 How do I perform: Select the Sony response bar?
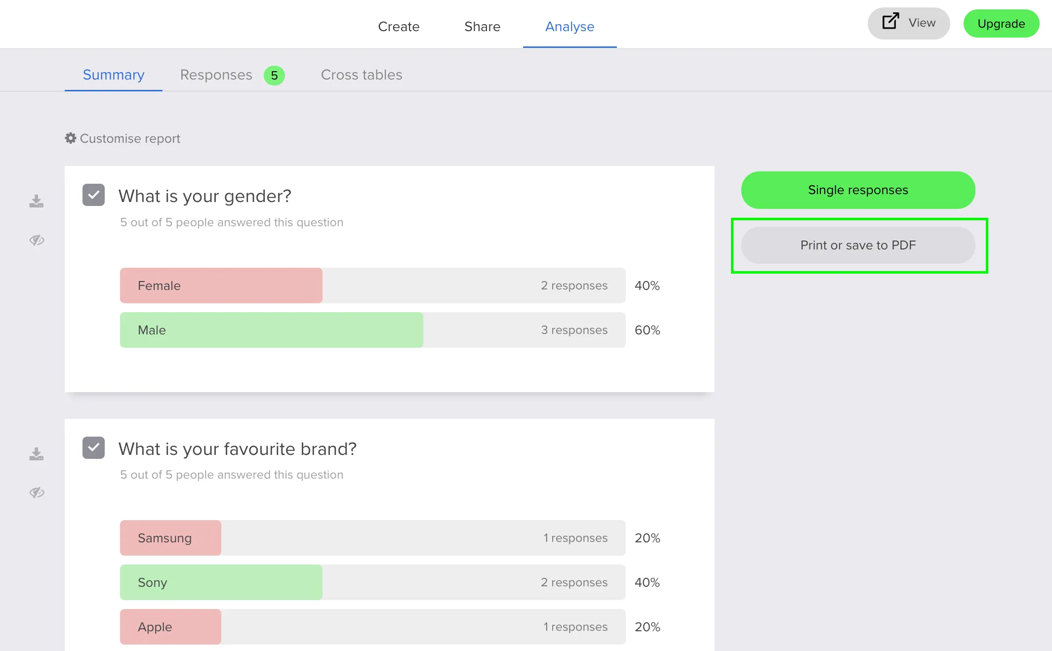coord(221,582)
